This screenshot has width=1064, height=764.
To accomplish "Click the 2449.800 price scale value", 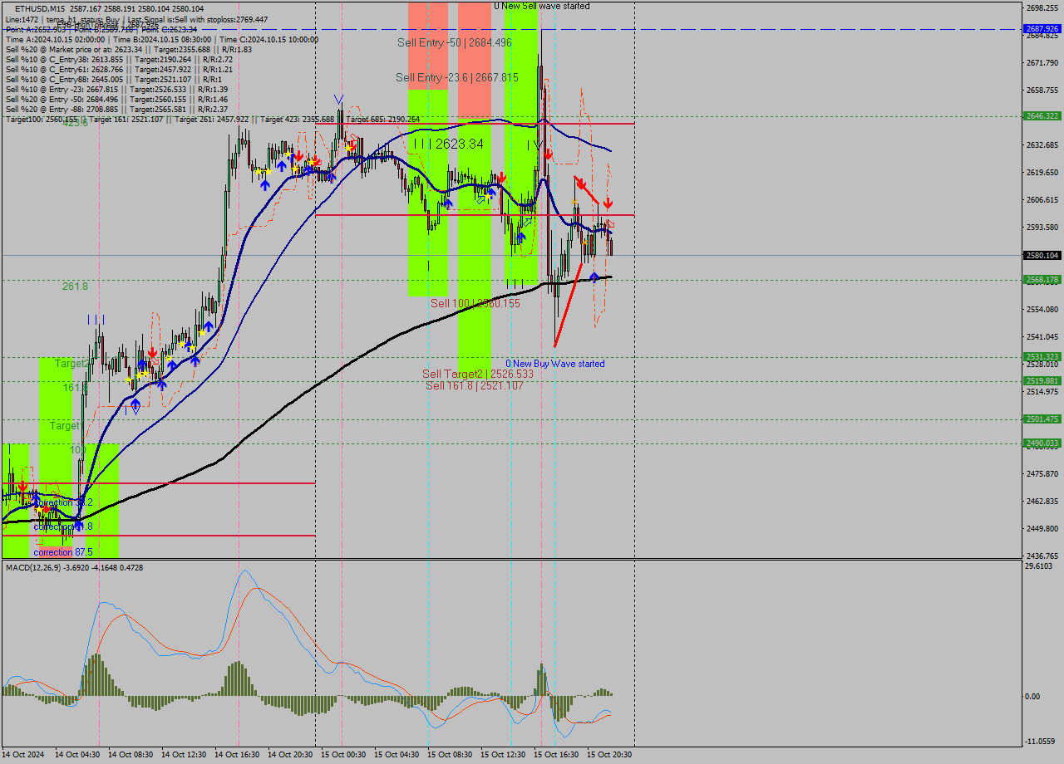I will (x=1042, y=528).
